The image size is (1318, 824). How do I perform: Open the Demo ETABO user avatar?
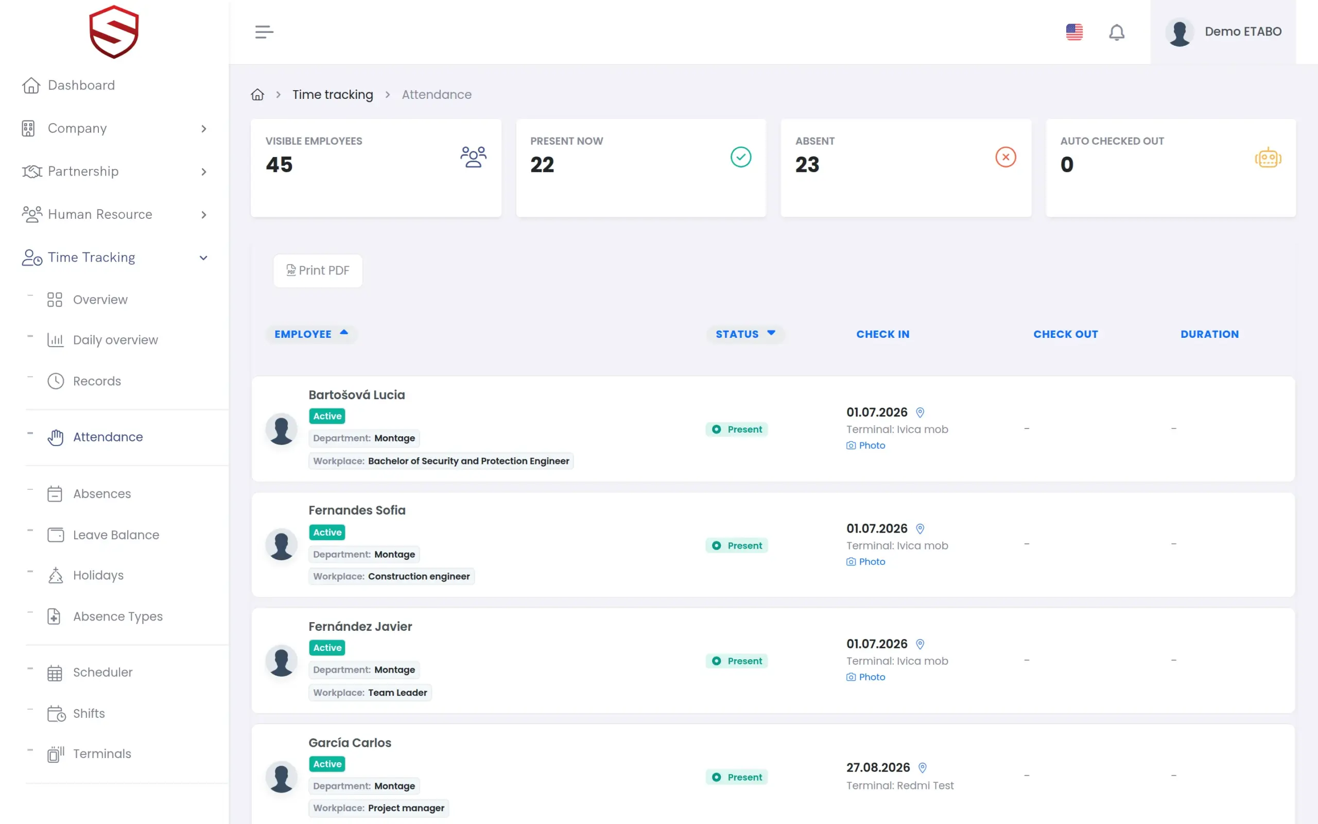[x=1180, y=32]
